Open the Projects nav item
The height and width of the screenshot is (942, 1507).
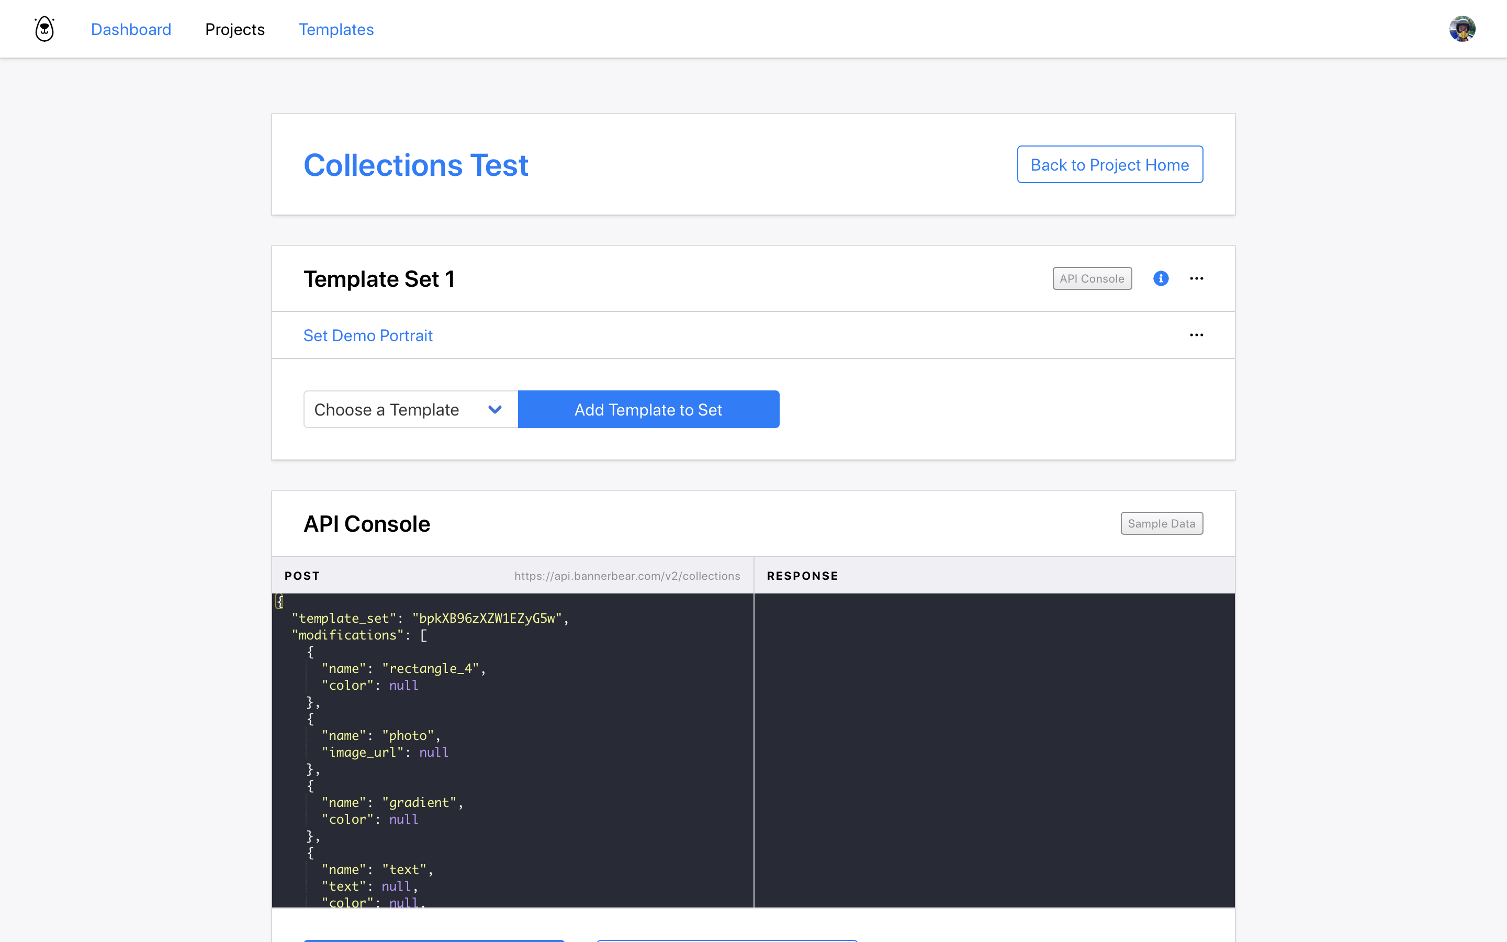coord(235,29)
